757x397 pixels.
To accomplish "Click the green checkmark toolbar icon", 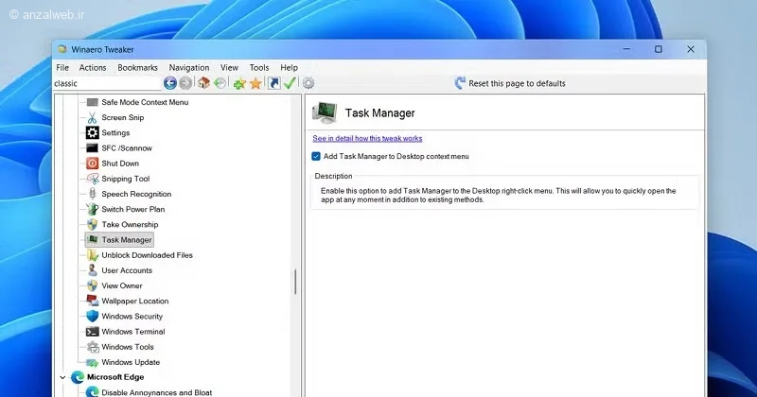I will point(290,83).
